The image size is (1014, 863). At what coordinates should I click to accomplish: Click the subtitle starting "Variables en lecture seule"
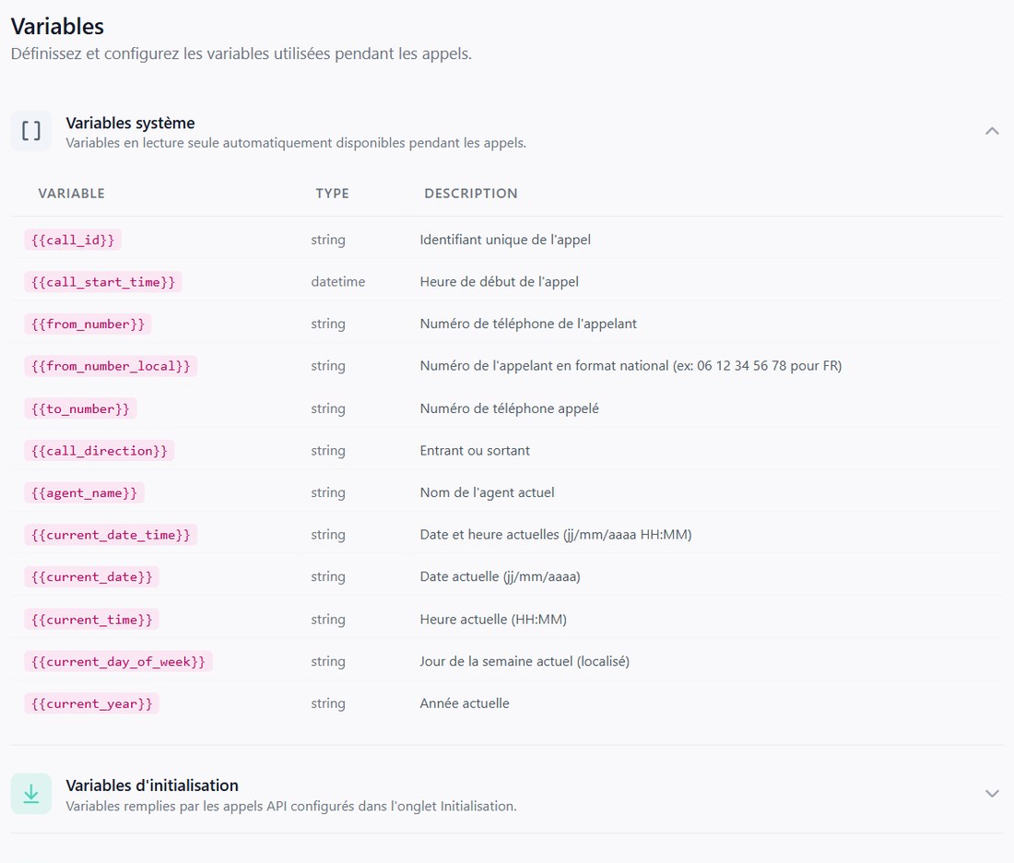[x=296, y=143]
